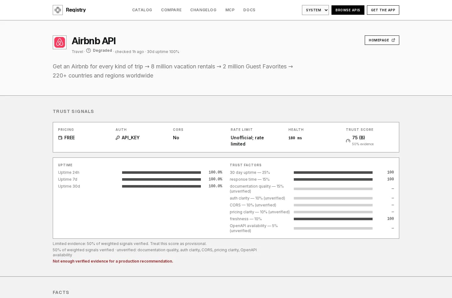This screenshot has width=452, height=298.
Task: Click the 'Unofficial; rate limited' text
Action: pyautogui.click(x=247, y=141)
